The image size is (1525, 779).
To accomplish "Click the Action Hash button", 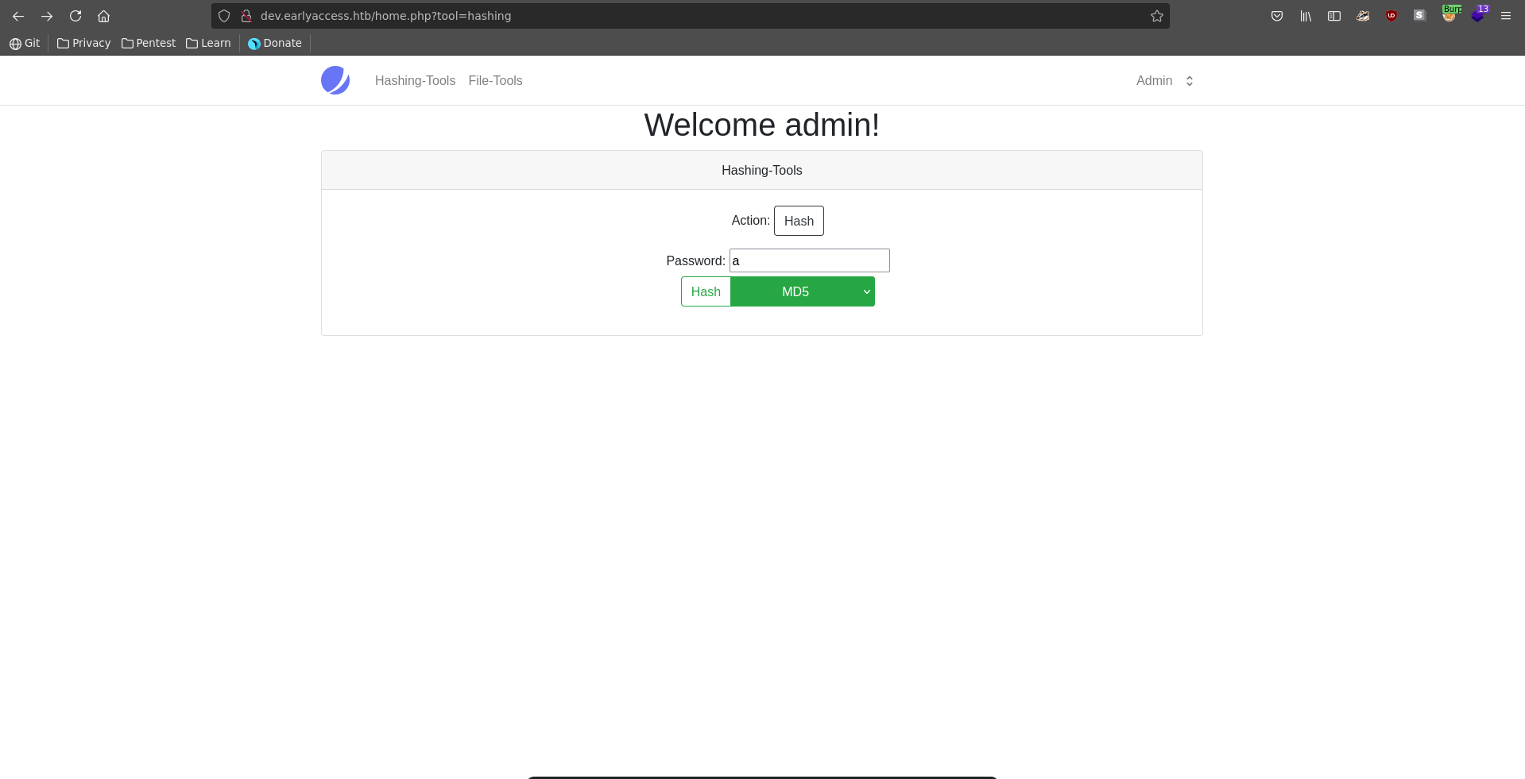I will 799,221.
